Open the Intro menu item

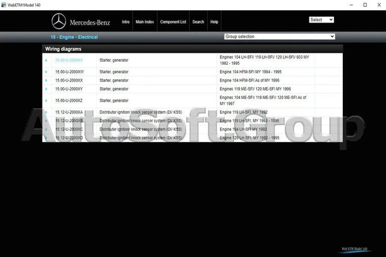click(125, 22)
